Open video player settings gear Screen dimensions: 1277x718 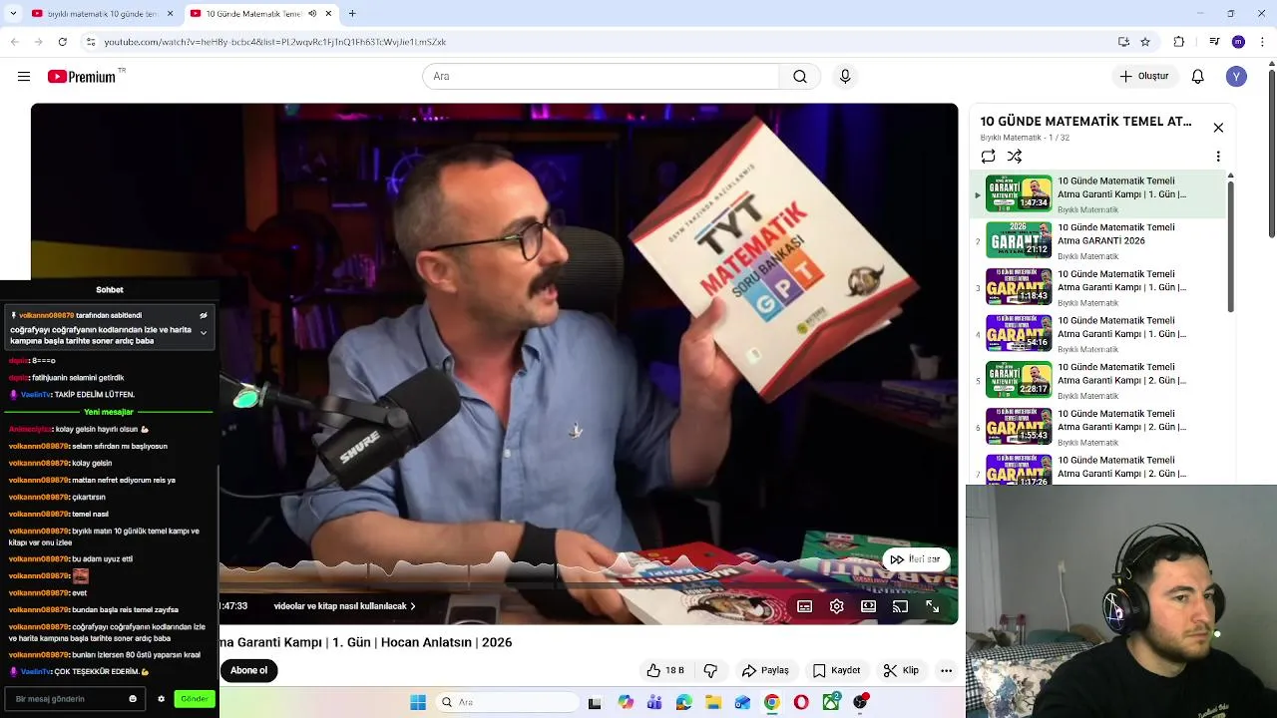[x=837, y=606]
